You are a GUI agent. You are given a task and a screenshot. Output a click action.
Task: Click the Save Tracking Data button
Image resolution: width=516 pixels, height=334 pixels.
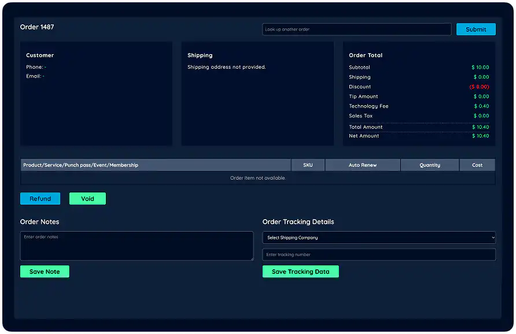pyautogui.click(x=300, y=271)
